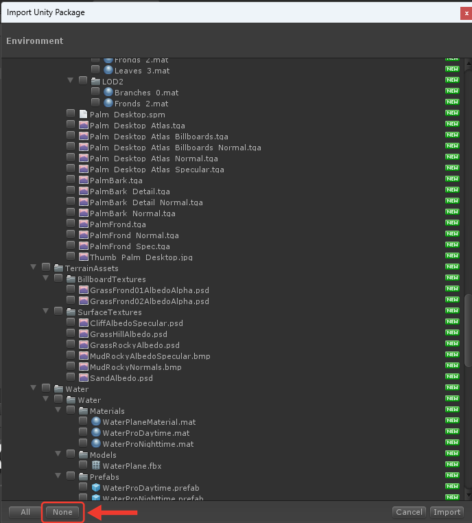472x523 pixels.
Task: Enable the PalmFrond Normal.tga checkbox
Action: point(71,235)
